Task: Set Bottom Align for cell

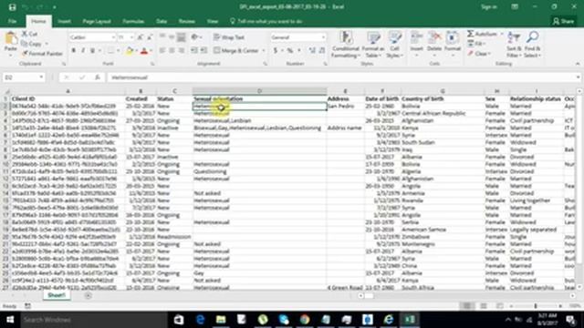Action: tap(182, 36)
